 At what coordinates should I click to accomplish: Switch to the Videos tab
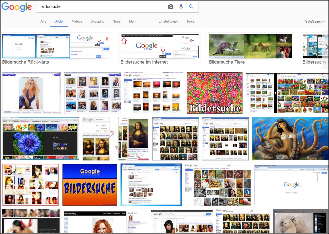coord(77,22)
